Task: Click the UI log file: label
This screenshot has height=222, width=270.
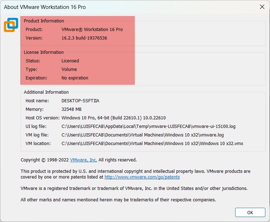Action: 36,127
